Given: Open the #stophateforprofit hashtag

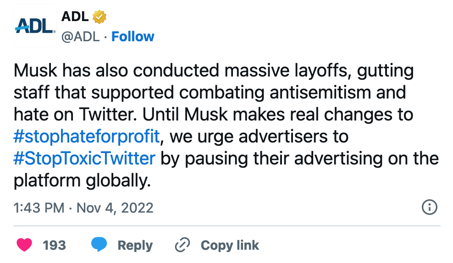Looking at the screenshot, I should click(88, 136).
